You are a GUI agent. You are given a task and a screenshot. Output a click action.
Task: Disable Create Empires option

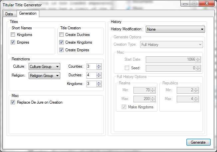[x=61, y=50]
